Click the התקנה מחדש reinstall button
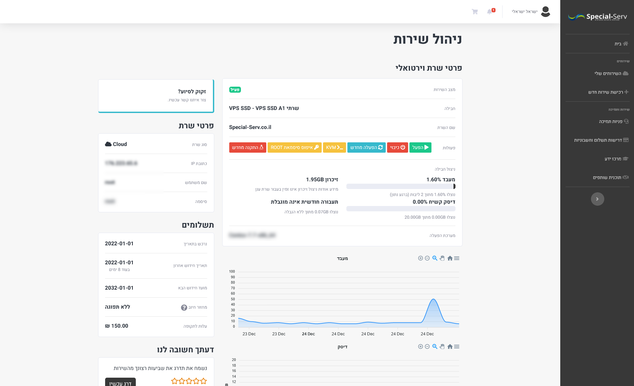This screenshot has width=634, height=386. click(248, 147)
